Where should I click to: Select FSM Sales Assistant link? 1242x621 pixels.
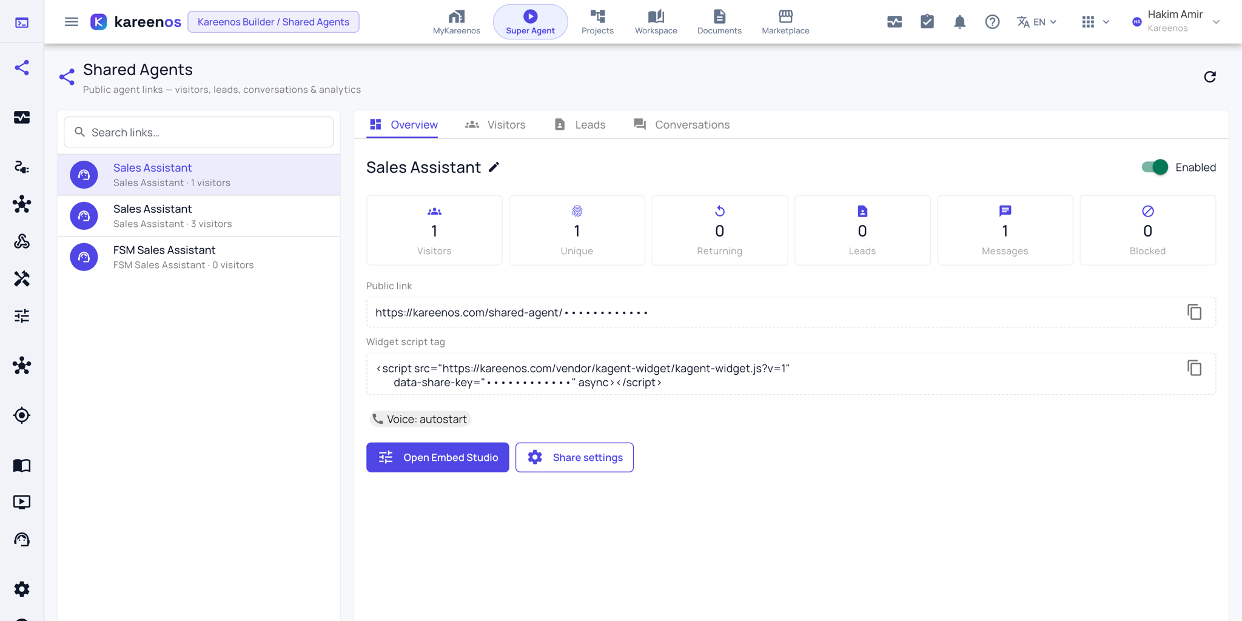tap(199, 257)
